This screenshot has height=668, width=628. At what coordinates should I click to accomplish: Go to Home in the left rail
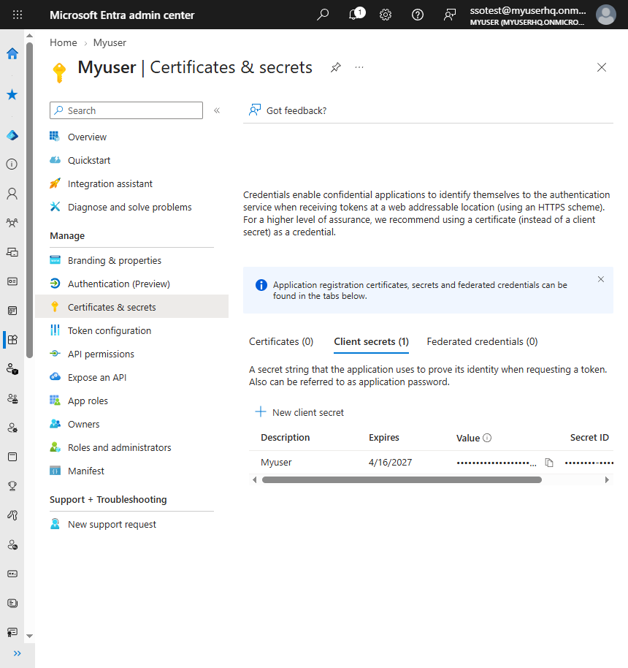[x=12, y=53]
